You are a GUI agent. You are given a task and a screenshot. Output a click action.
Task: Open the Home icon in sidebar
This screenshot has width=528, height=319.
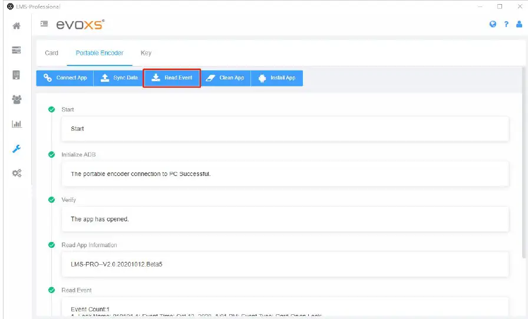[x=16, y=26]
